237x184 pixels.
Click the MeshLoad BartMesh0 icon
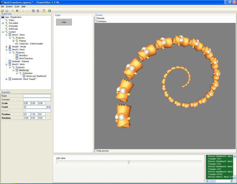coord(24,76)
